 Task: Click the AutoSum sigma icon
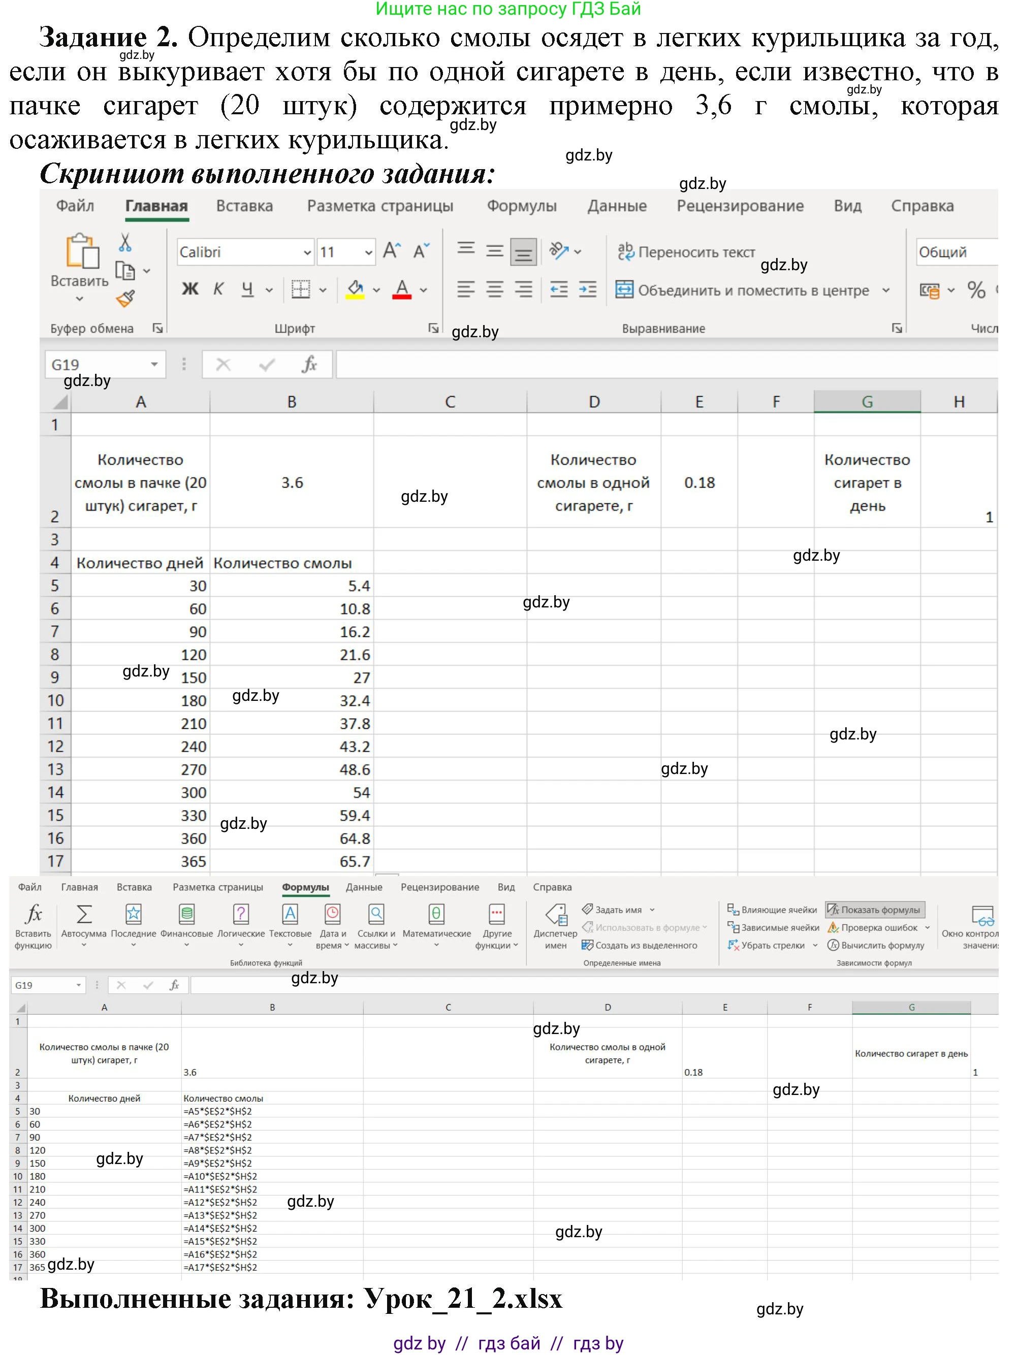[84, 915]
